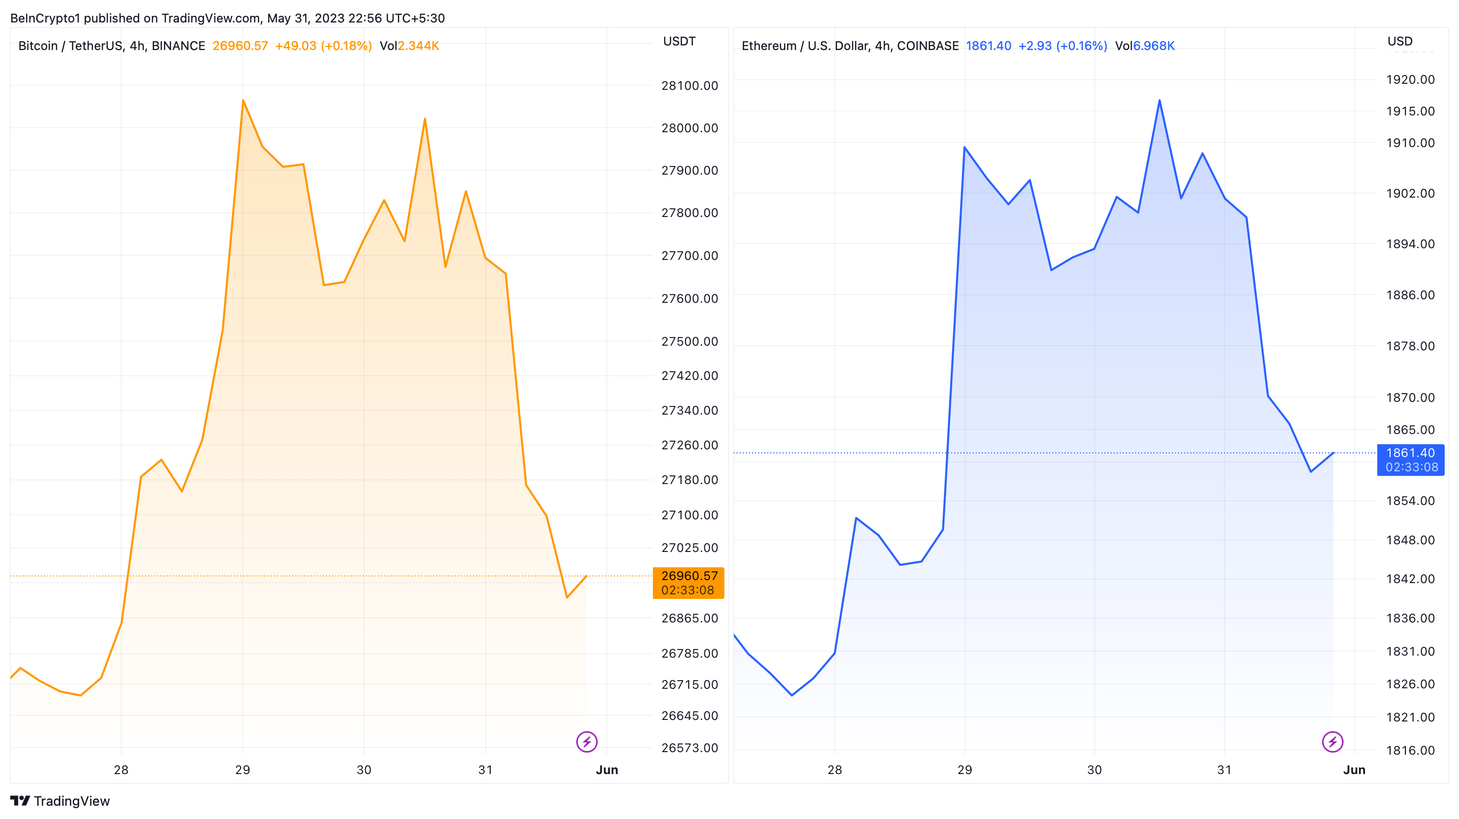Screen dimensions: 1459x819
Task: Click the Jun date label on the Bitcoin time axis
Action: pos(606,770)
